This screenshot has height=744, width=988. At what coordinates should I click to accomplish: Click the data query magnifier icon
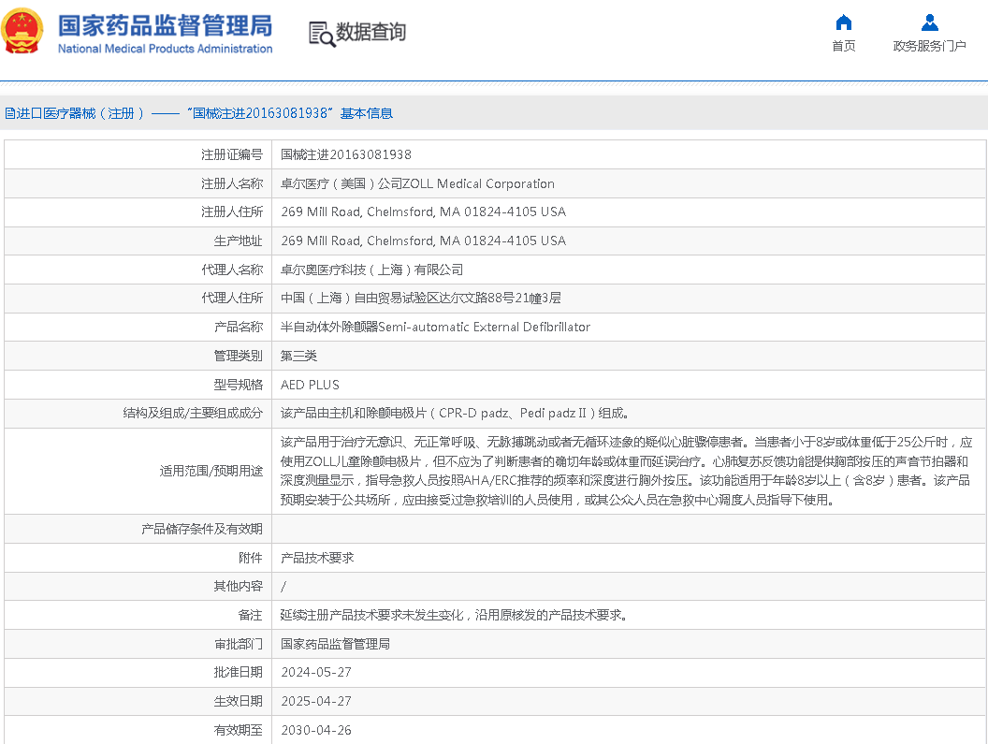pyautogui.click(x=321, y=33)
